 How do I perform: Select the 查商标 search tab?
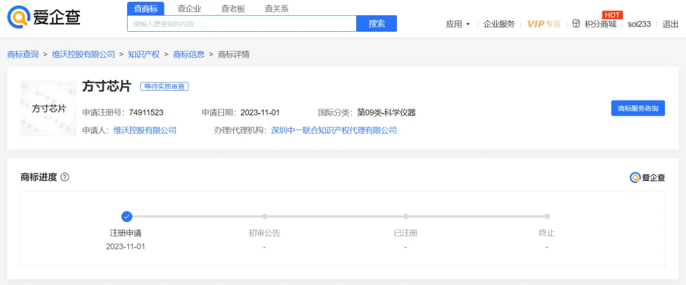click(x=145, y=8)
